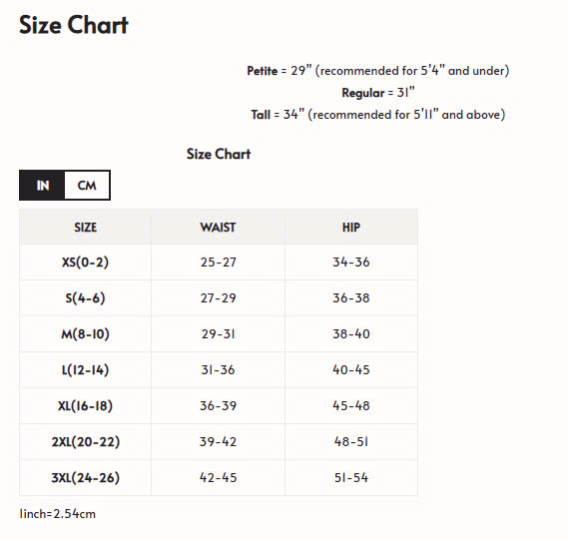Select the M(8-10) size row label
The width and height of the screenshot is (568, 540).
(85, 333)
